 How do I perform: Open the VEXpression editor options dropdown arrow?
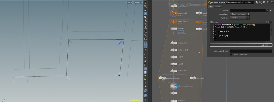coord(271,22)
